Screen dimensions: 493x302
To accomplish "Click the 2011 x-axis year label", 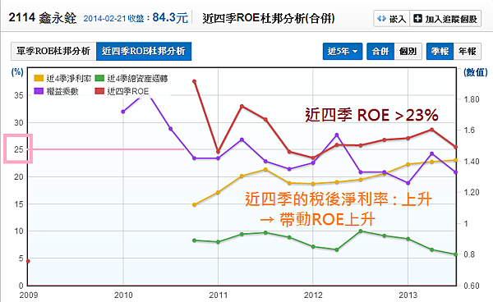I will click(219, 295).
